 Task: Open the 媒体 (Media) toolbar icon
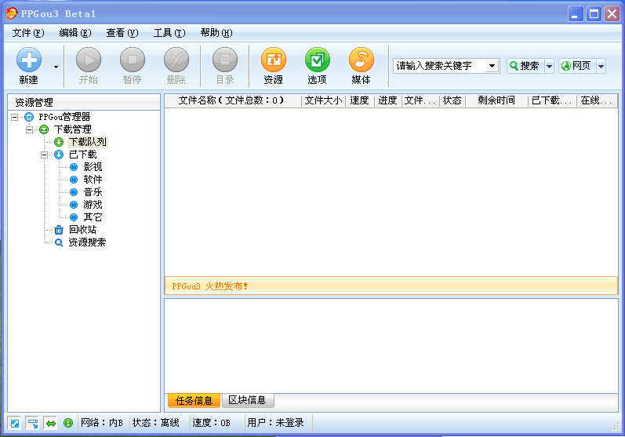362,66
